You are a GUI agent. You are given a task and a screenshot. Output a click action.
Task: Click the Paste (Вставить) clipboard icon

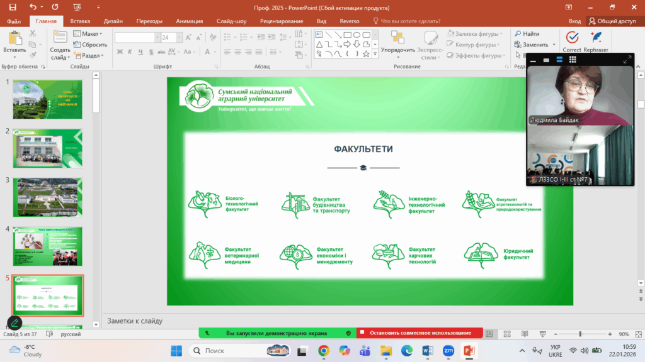click(14, 39)
